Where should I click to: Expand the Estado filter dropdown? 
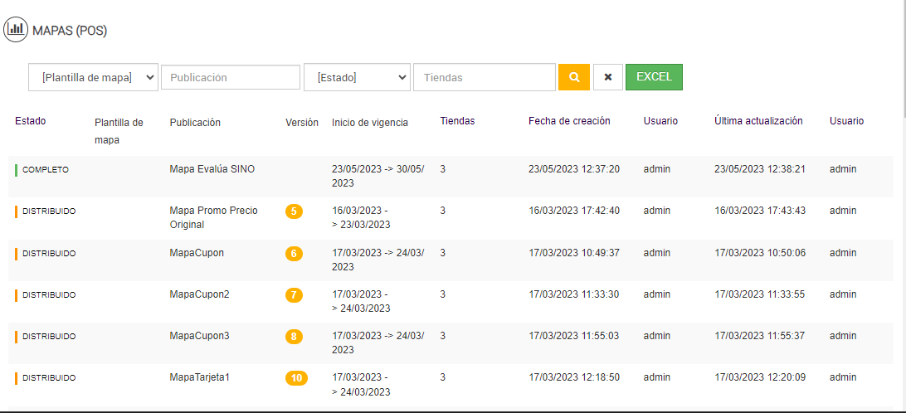click(x=357, y=77)
